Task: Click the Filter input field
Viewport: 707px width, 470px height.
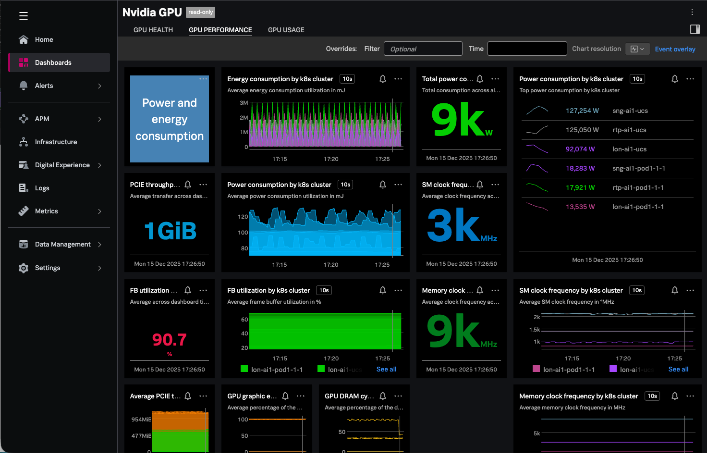Action: [x=423, y=49]
